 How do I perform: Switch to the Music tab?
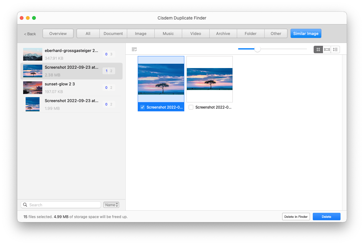coord(168,33)
